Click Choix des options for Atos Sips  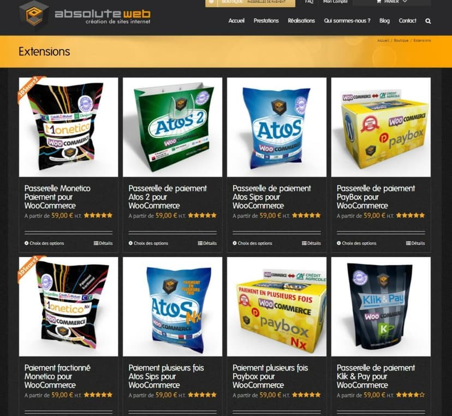[253, 243]
